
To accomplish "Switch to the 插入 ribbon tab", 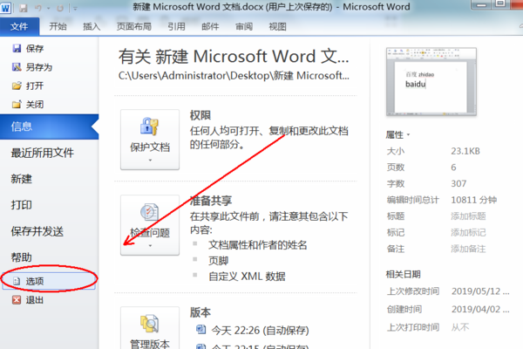I will pos(92,26).
